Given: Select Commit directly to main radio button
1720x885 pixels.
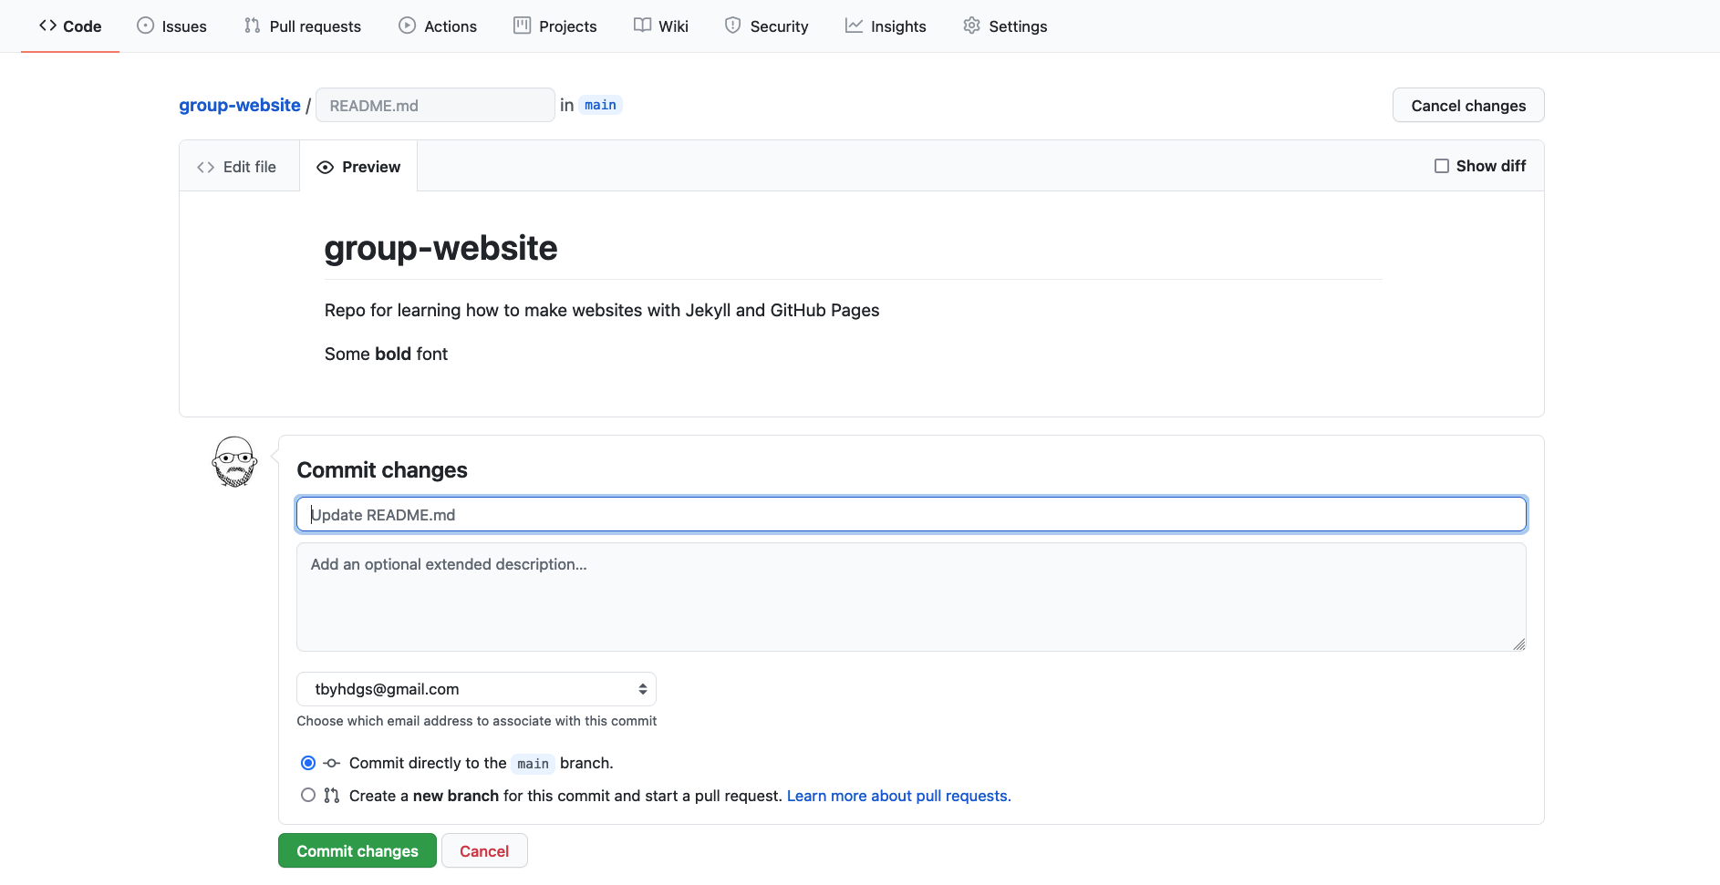Looking at the screenshot, I should click(x=308, y=763).
